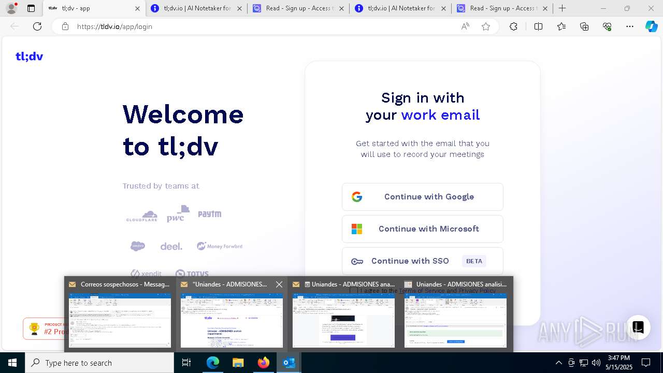Open Firefox from taskbar
The width and height of the screenshot is (663, 373).
click(x=263, y=363)
